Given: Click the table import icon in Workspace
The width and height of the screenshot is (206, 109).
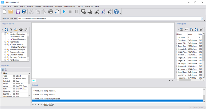Looking at the screenshot, I should (182, 30).
